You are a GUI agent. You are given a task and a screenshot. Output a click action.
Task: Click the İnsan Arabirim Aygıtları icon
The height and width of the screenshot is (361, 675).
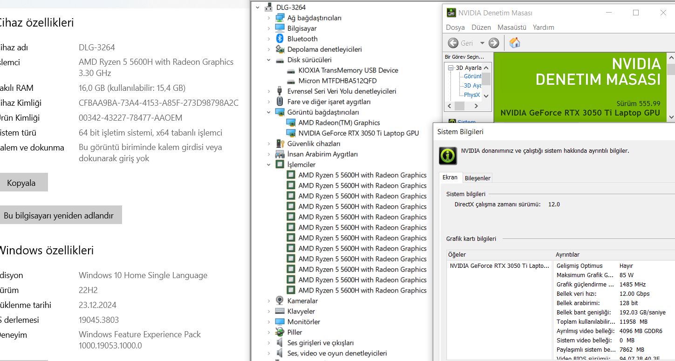click(280, 154)
